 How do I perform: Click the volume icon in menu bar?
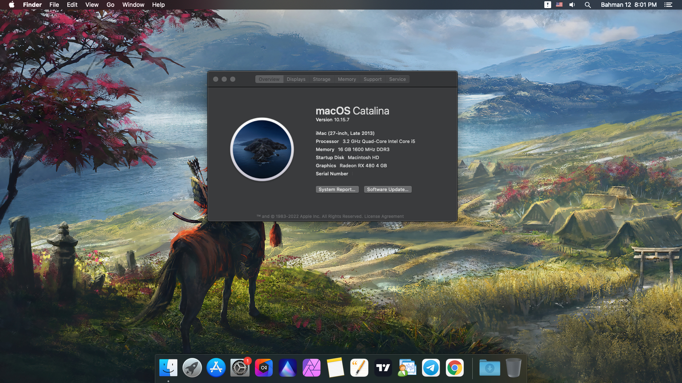(572, 5)
